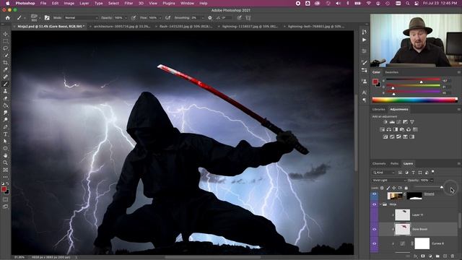Open the brush preset picker dropdown
Image resolution: width=462 pixels, height=260 pixels.
[x=40, y=18]
